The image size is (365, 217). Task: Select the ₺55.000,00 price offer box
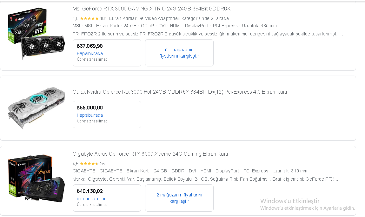pos(107,115)
